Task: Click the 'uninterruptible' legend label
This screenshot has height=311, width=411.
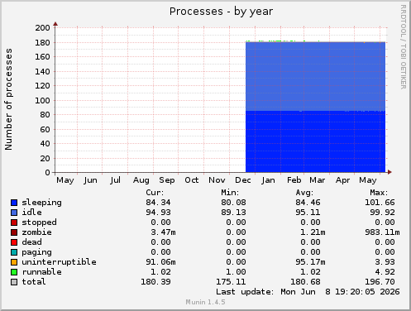Action: [x=59, y=262]
